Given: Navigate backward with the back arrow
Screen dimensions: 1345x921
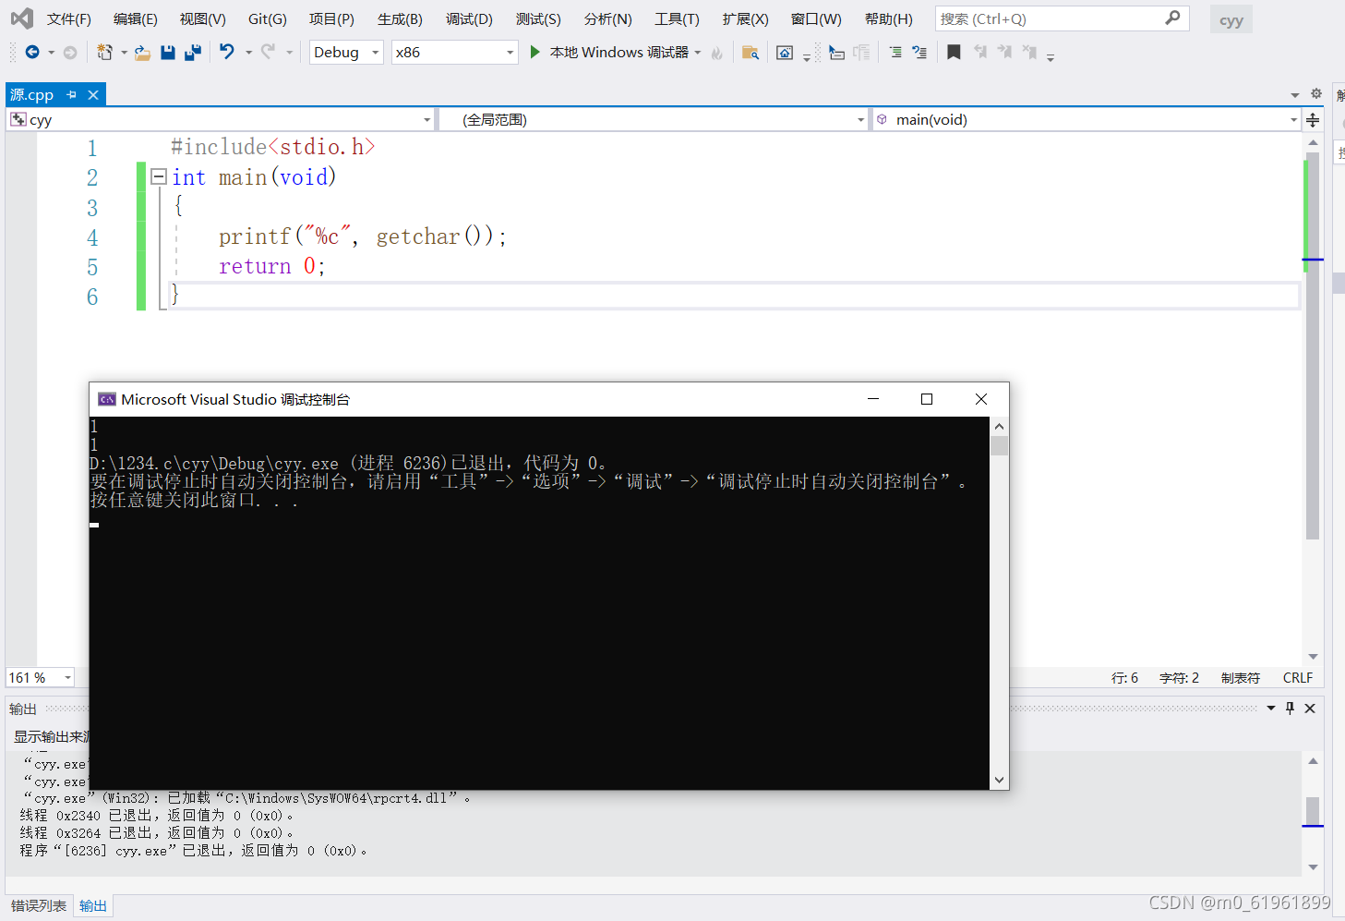Looking at the screenshot, I should [32, 53].
